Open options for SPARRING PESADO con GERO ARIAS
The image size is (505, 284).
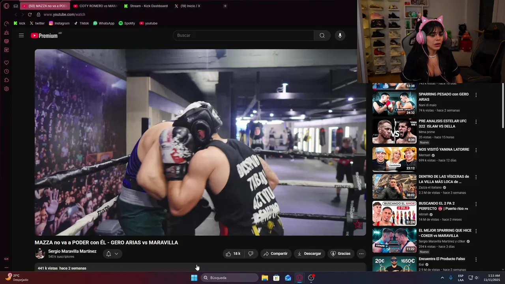tap(476, 95)
